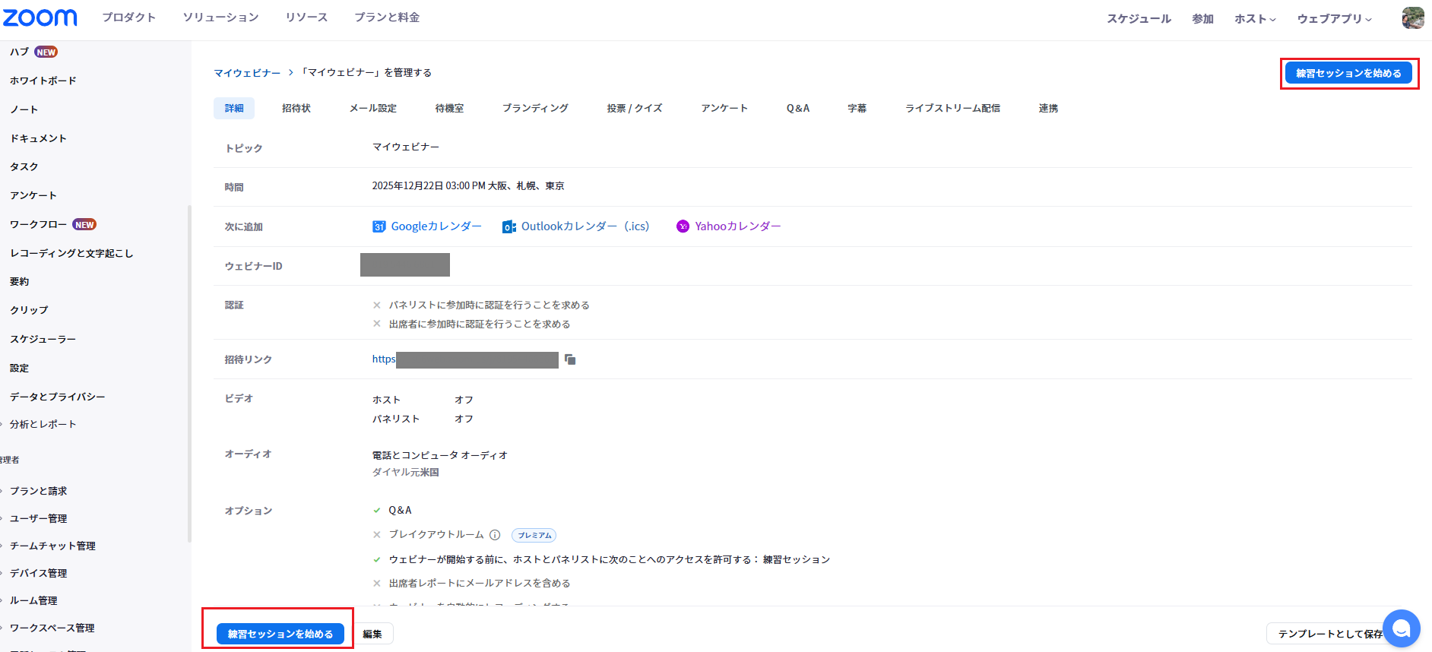Click テンプレートとして保存 button
1432x652 pixels.
coord(1325,634)
